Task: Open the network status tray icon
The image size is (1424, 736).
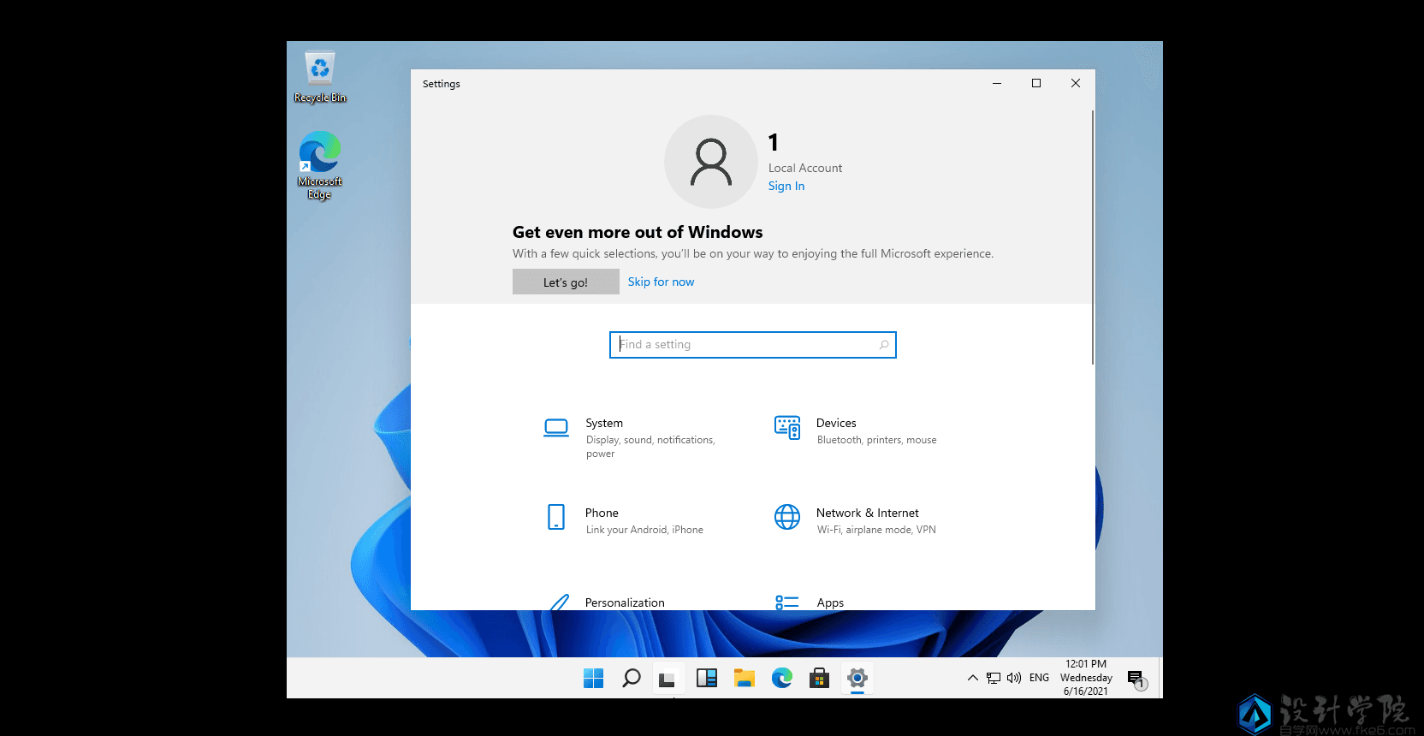Action: [994, 678]
